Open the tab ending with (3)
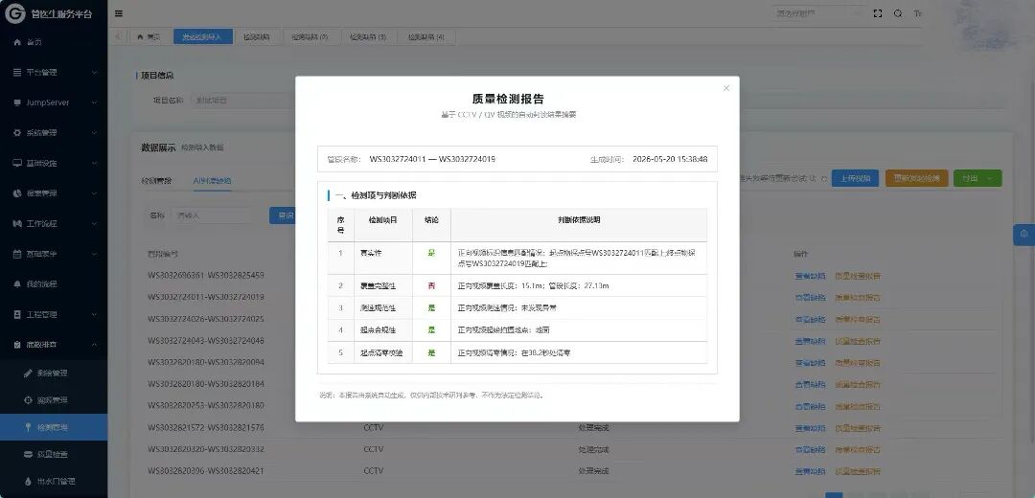Viewport: 1035px width, 498px height. (x=368, y=37)
